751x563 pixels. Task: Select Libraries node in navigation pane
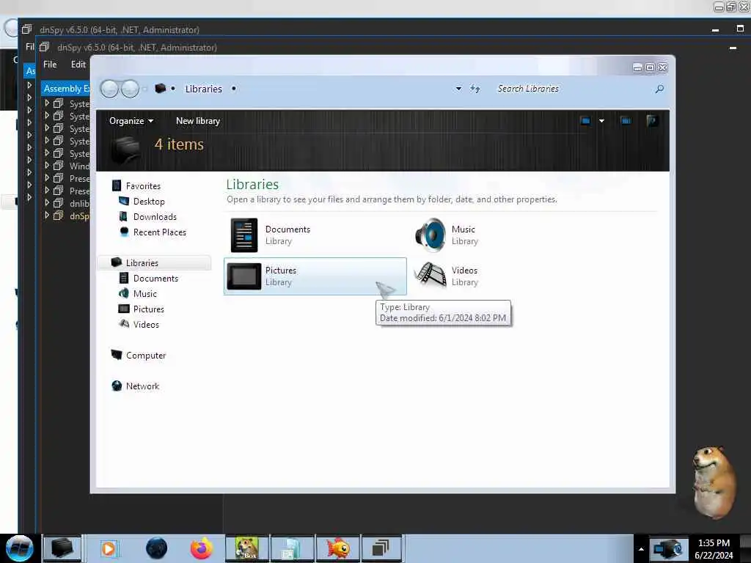click(x=142, y=263)
